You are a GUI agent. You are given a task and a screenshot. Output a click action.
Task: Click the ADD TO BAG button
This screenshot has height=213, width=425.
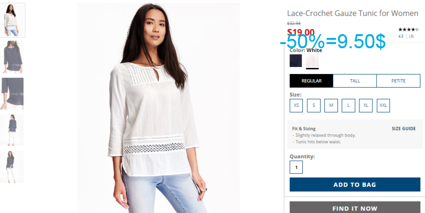(x=355, y=184)
